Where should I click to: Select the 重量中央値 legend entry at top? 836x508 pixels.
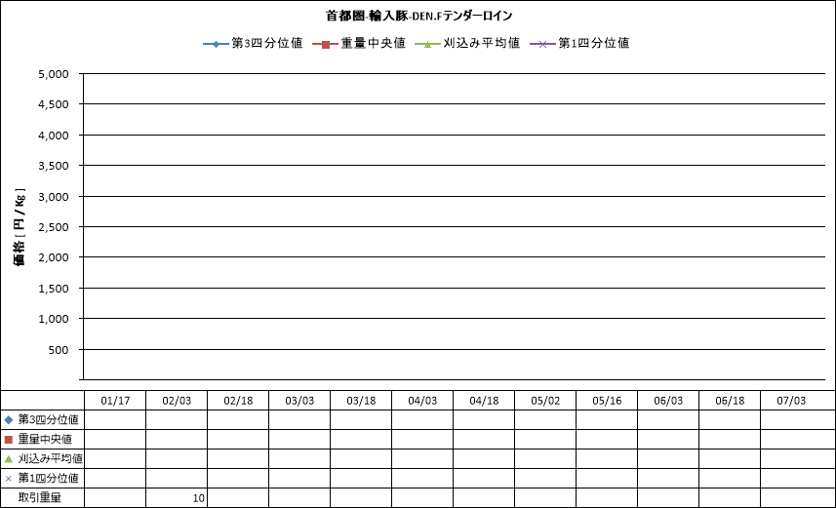pos(359,43)
